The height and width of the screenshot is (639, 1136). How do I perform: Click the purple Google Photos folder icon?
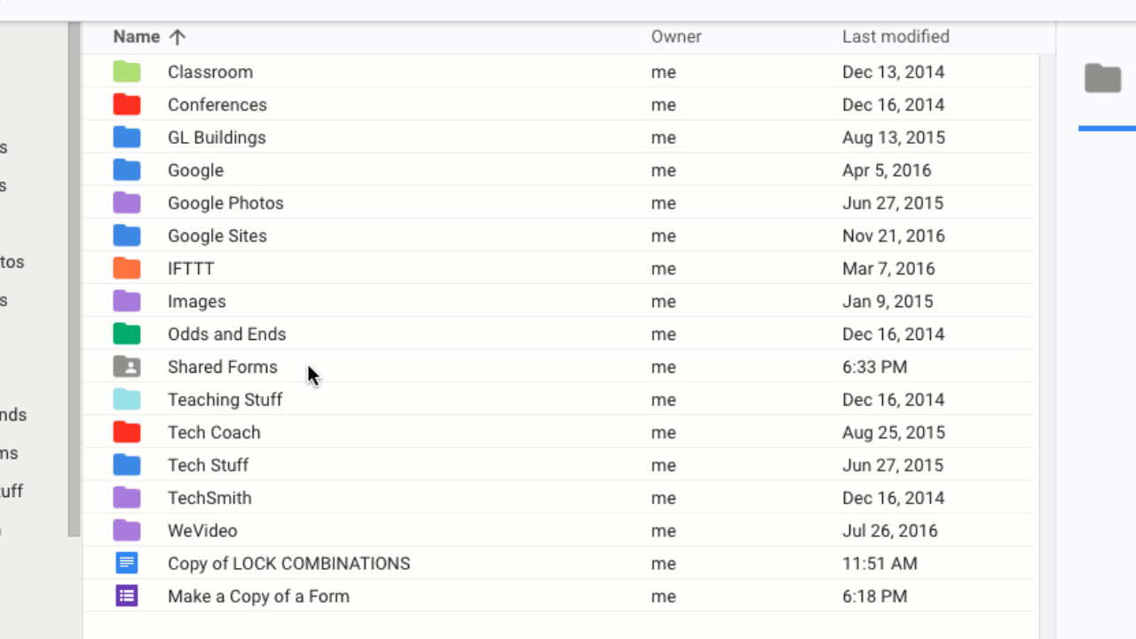click(127, 203)
